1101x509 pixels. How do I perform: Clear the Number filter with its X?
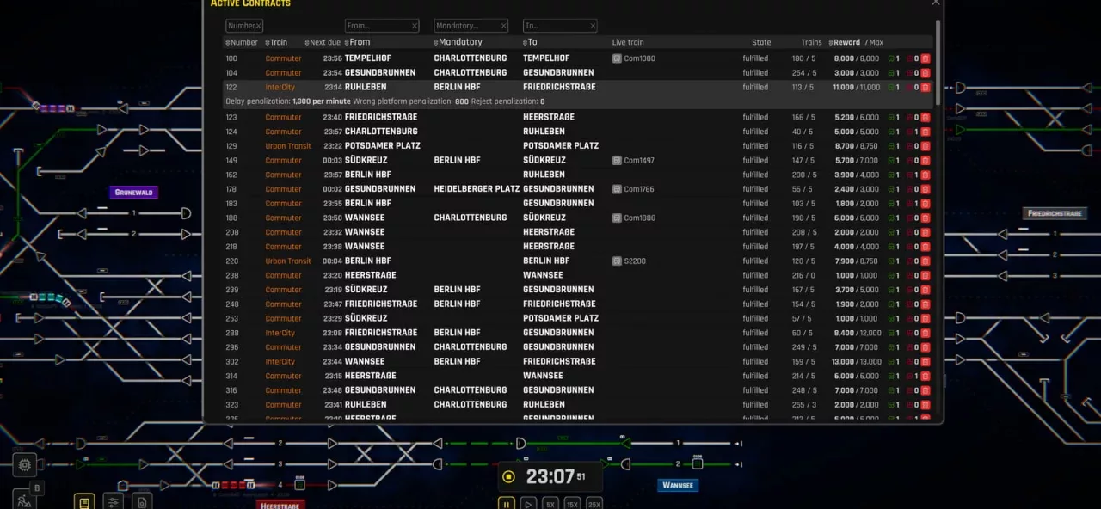click(258, 26)
